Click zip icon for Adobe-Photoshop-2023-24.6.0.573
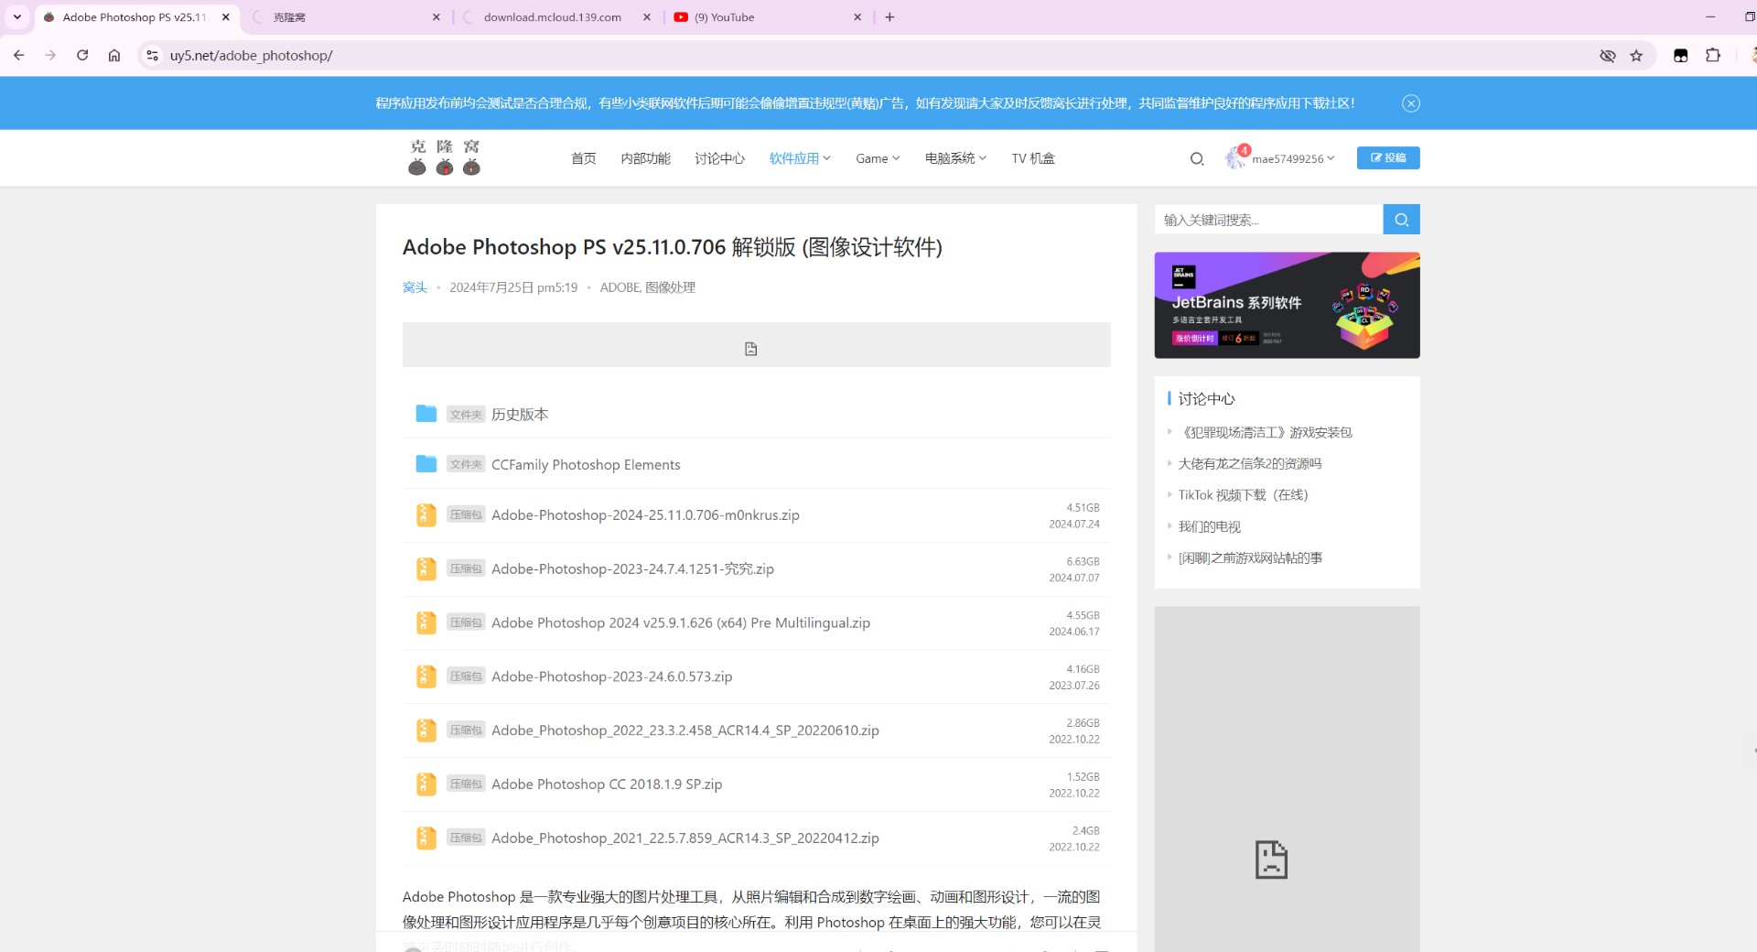Viewport: 1757px width, 952px height. click(426, 676)
